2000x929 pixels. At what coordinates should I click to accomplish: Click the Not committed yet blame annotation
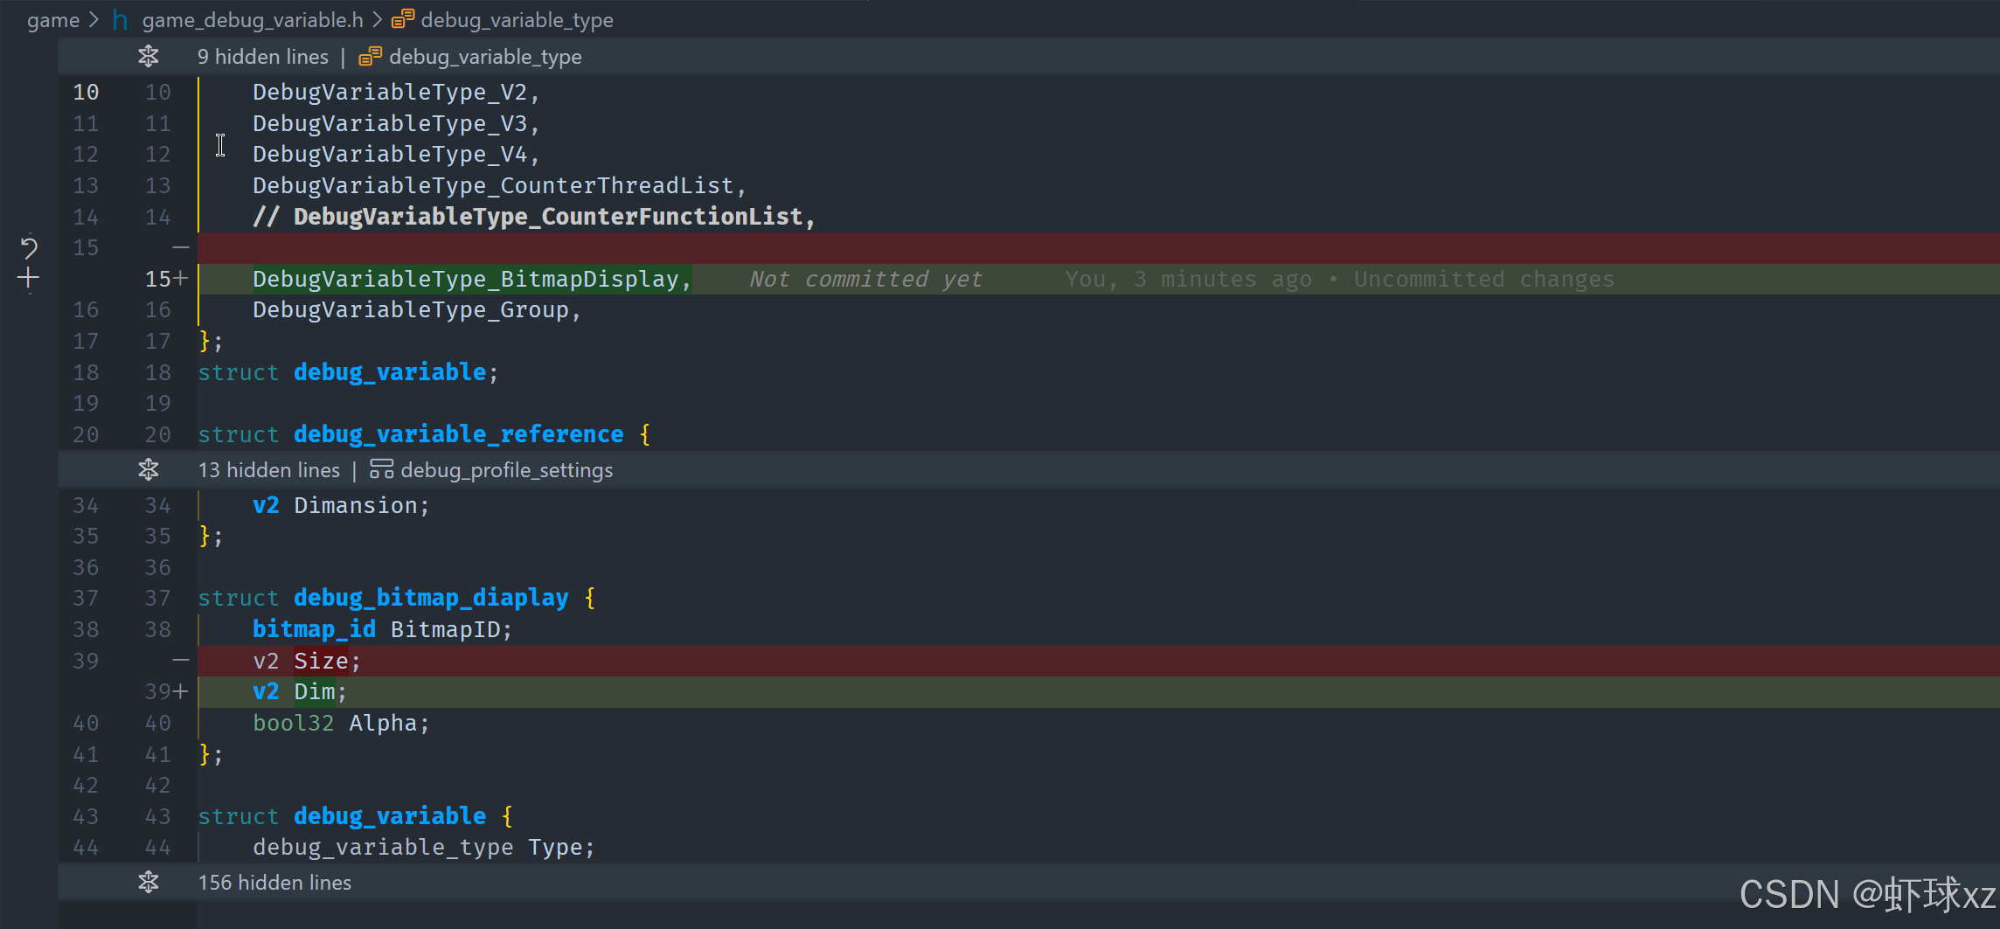865,280
